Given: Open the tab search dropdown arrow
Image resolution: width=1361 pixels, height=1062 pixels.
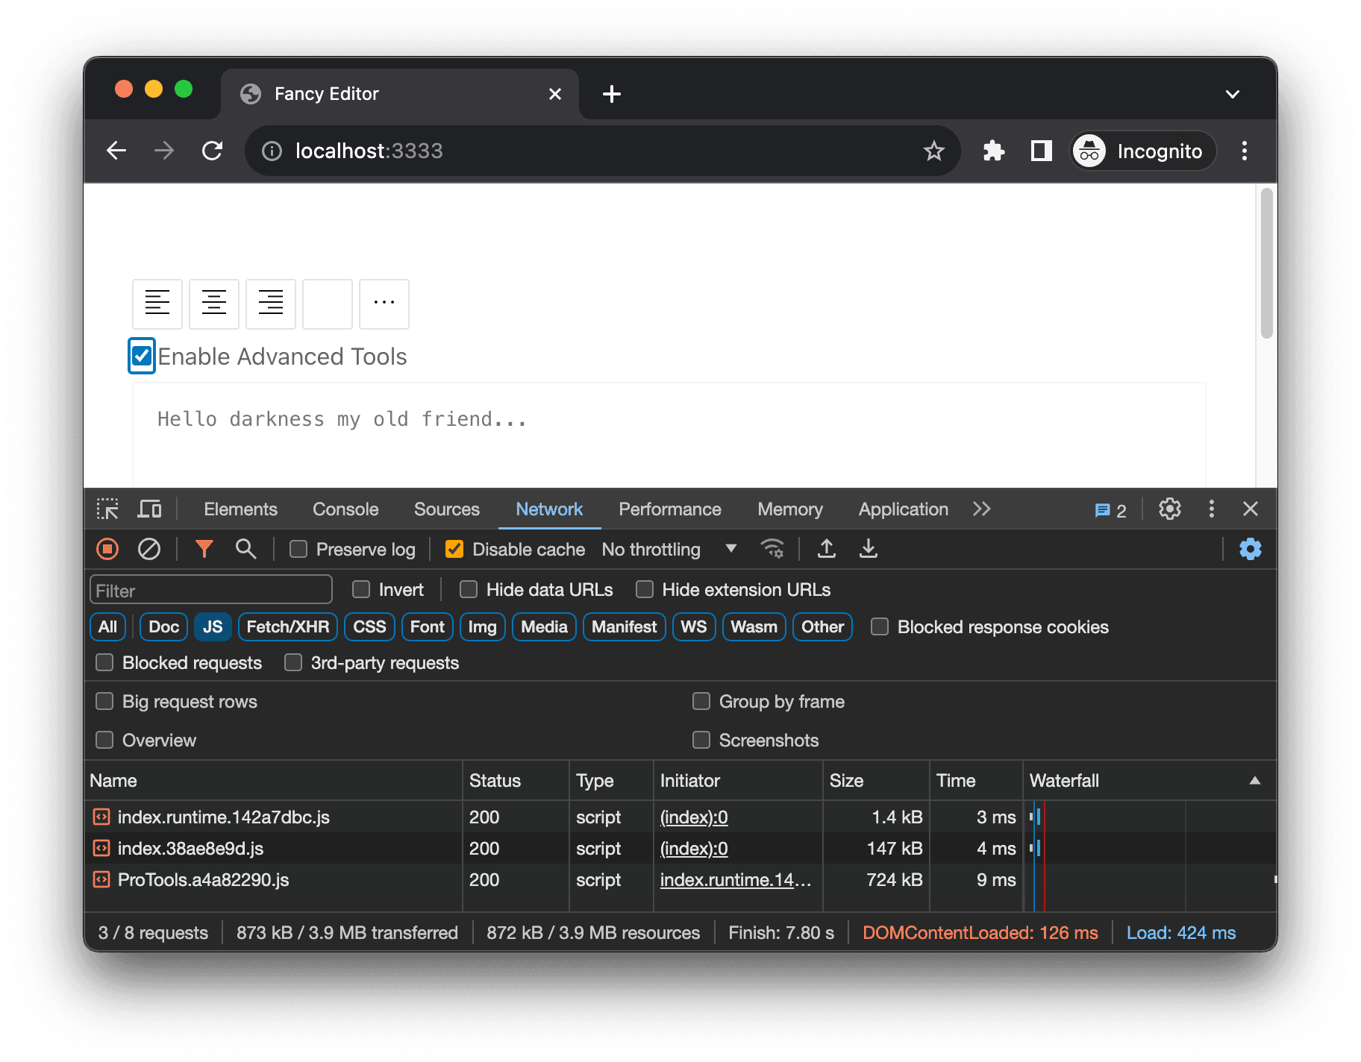Looking at the screenshot, I should (1232, 94).
